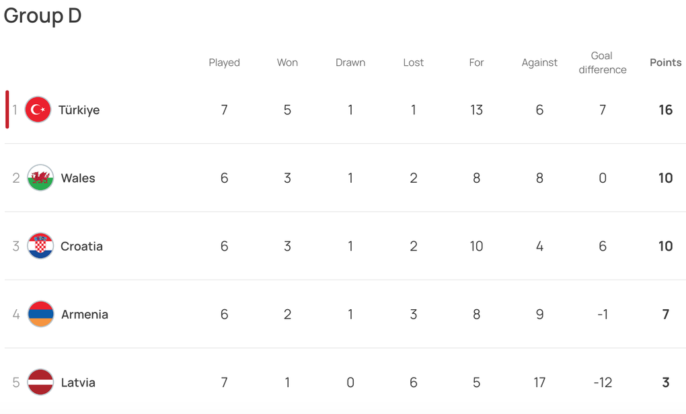Viewport: 686px width, 414px height.
Task: Click the Armenia flag icon
Action: coord(40,314)
